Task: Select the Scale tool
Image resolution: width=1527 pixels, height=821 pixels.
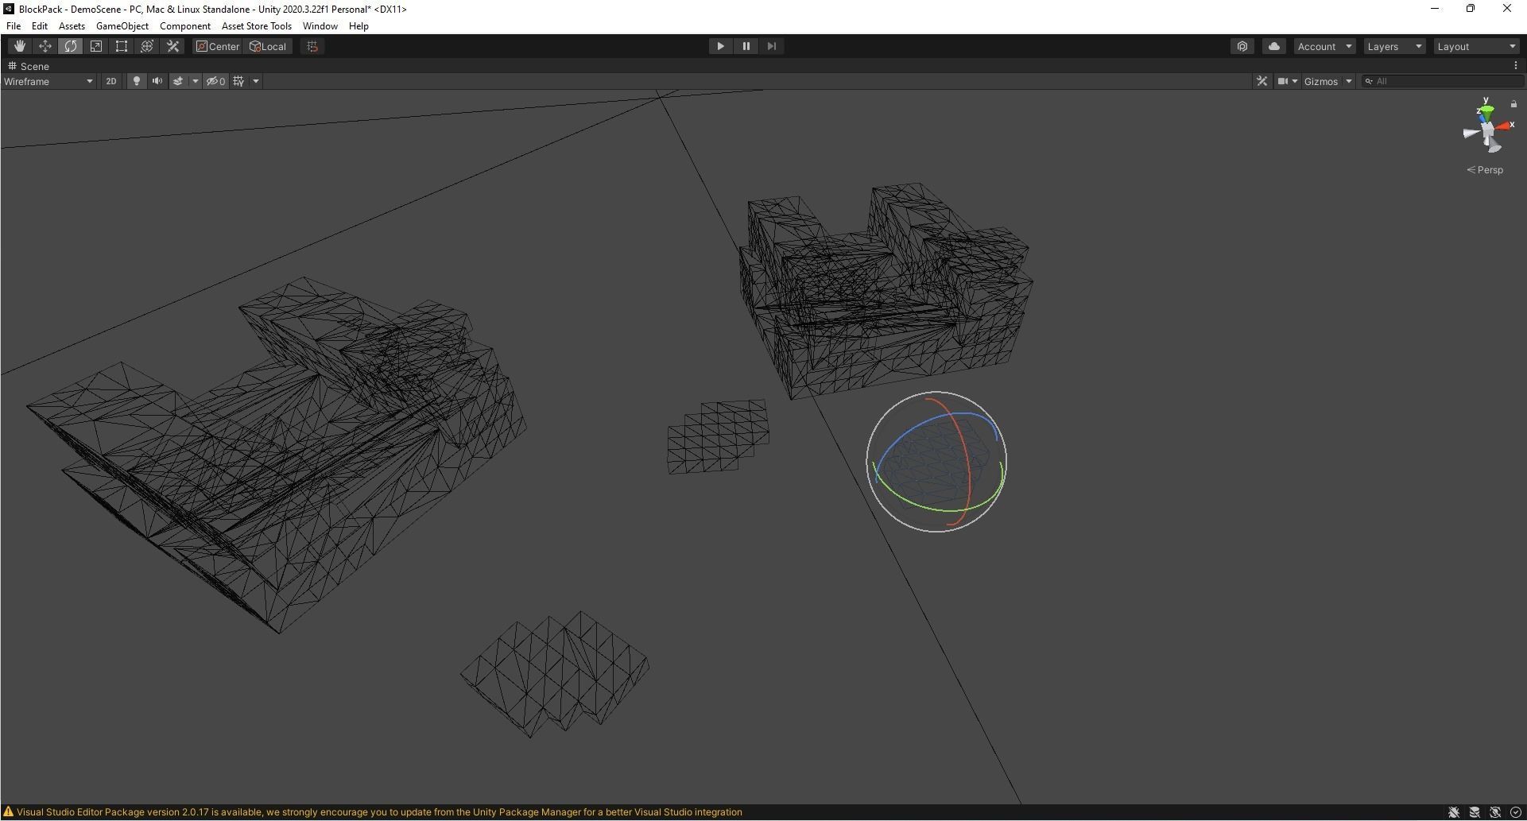Action: 96,46
